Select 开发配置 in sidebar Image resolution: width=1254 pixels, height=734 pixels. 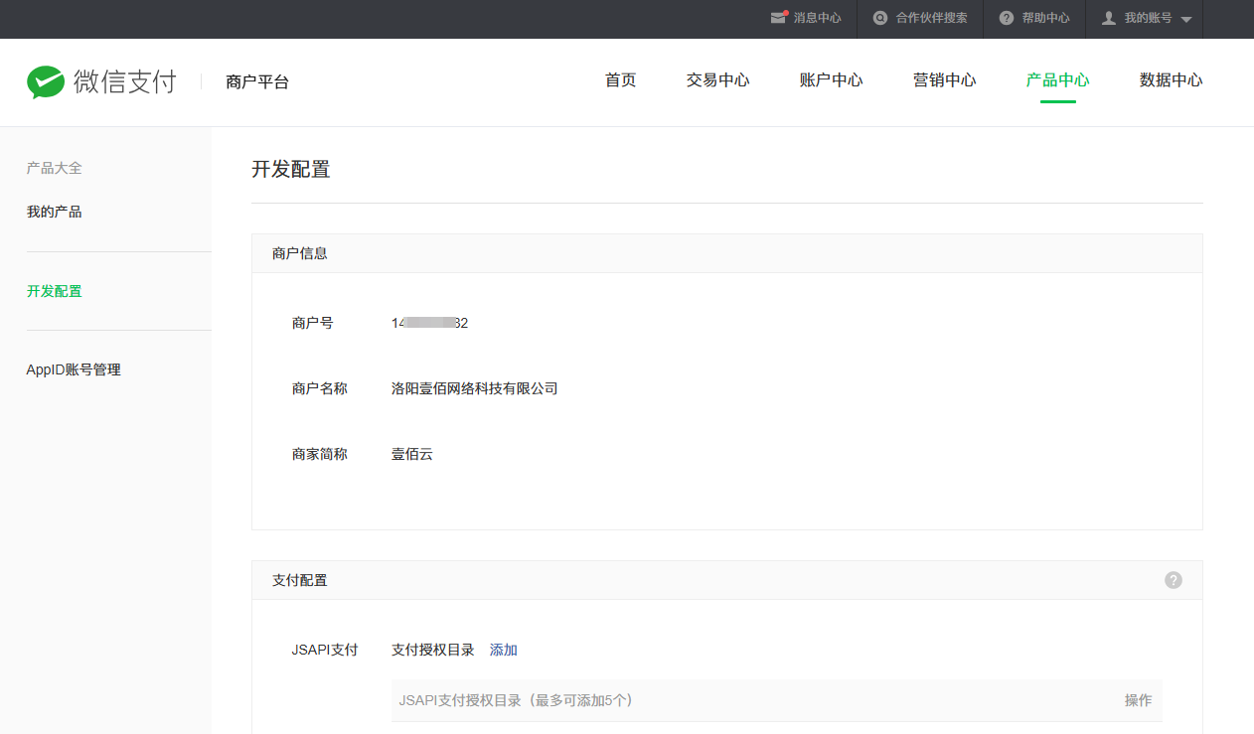pyautogui.click(x=54, y=291)
